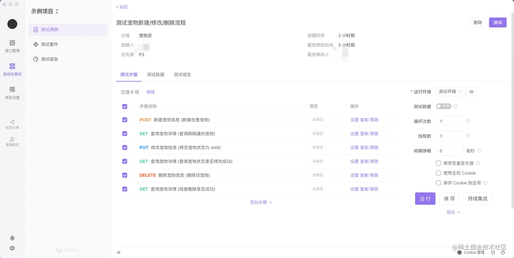This screenshot has height=258, width=514.
Task: 取消勾选 DELETE 删除宠物信息步骤
Action: pos(125,175)
